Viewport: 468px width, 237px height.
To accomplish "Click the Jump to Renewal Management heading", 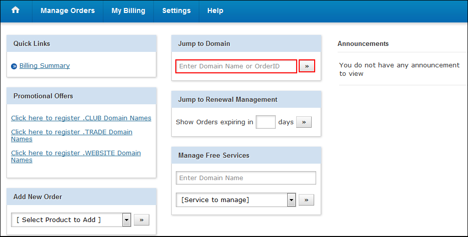I will (x=228, y=100).
